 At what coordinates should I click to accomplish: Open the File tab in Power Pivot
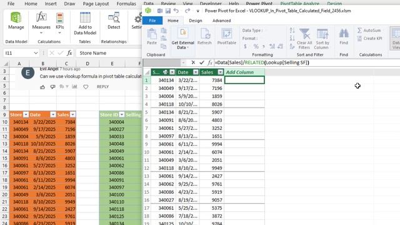coord(152,21)
